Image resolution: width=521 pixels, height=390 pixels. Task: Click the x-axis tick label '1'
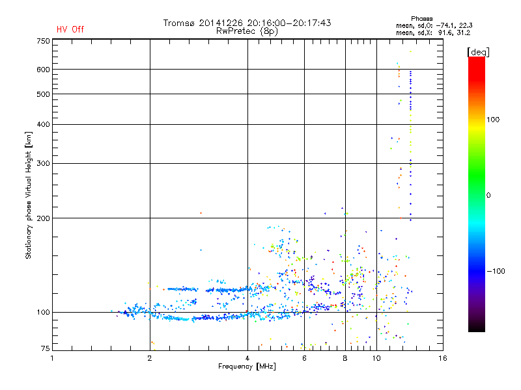coord(52,358)
